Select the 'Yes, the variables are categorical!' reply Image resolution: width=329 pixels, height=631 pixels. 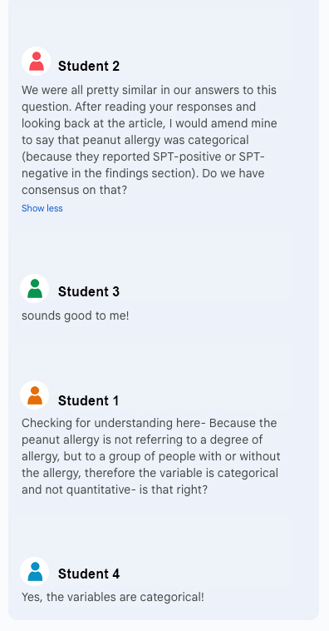[113, 597]
